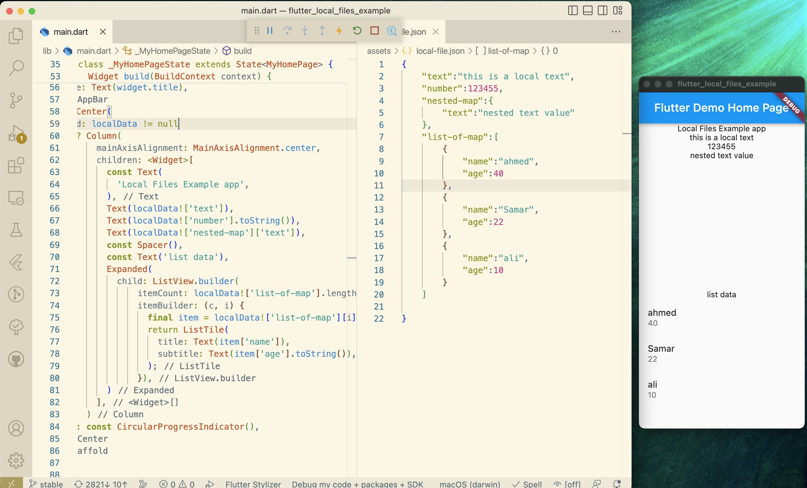Expand the list-of-map breadcrumb
Image resolution: width=807 pixels, height=488 pixels.
click(508, 51)
